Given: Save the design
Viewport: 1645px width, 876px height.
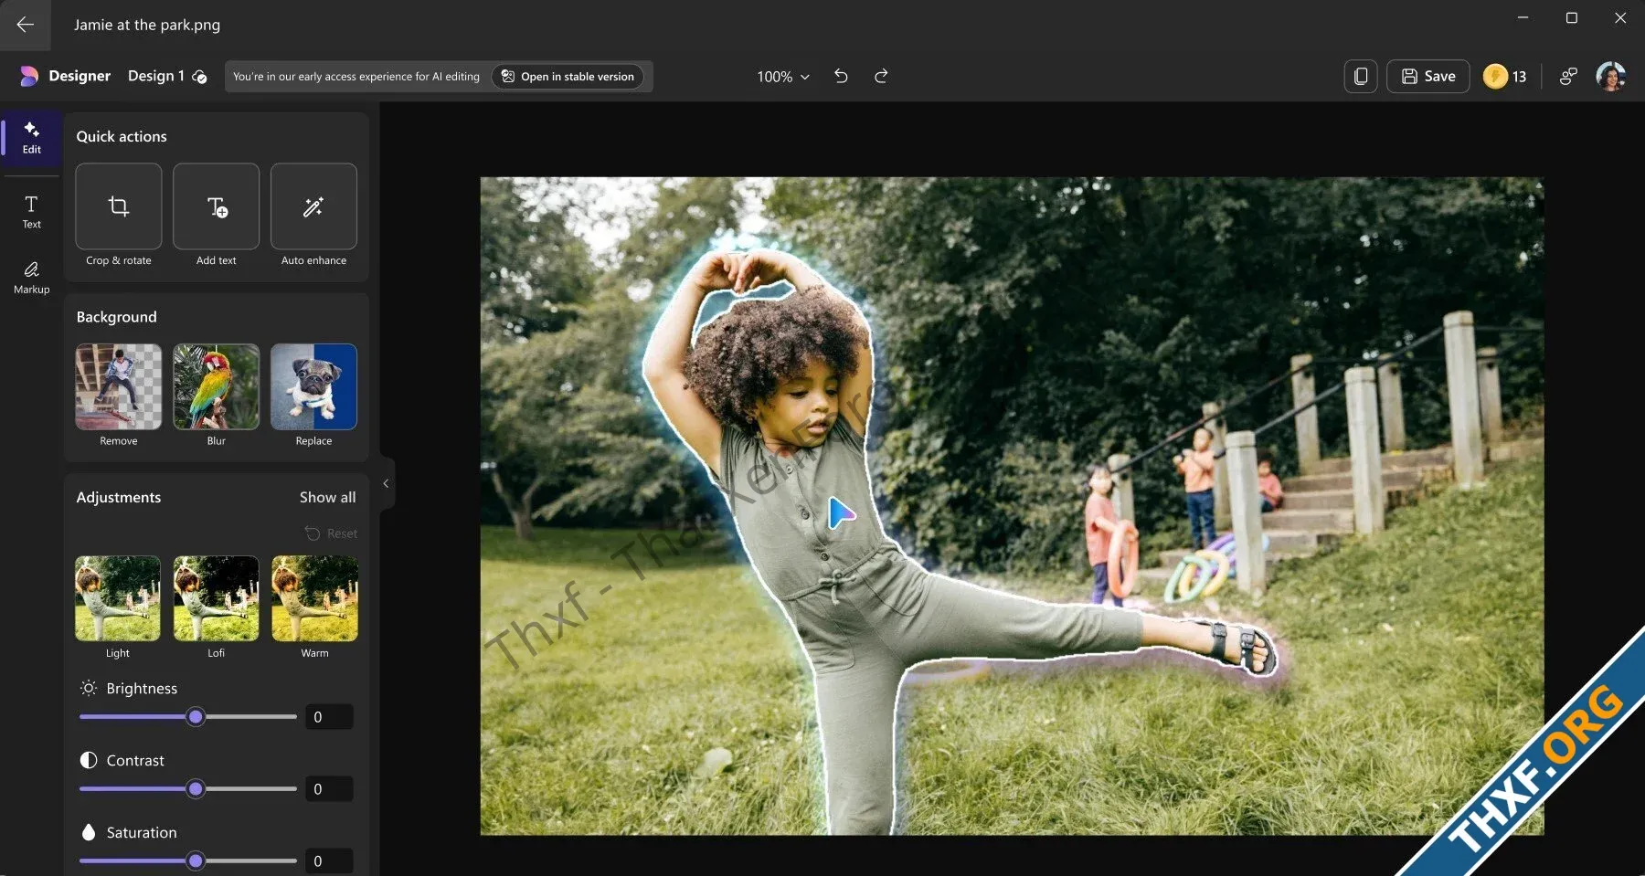Looking at the screenshot, I should click(1428, 77).
